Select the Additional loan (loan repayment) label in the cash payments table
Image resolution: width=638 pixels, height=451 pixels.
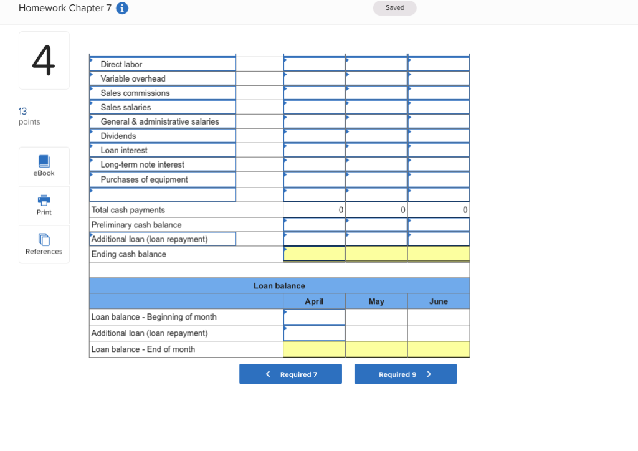point(163,239)
